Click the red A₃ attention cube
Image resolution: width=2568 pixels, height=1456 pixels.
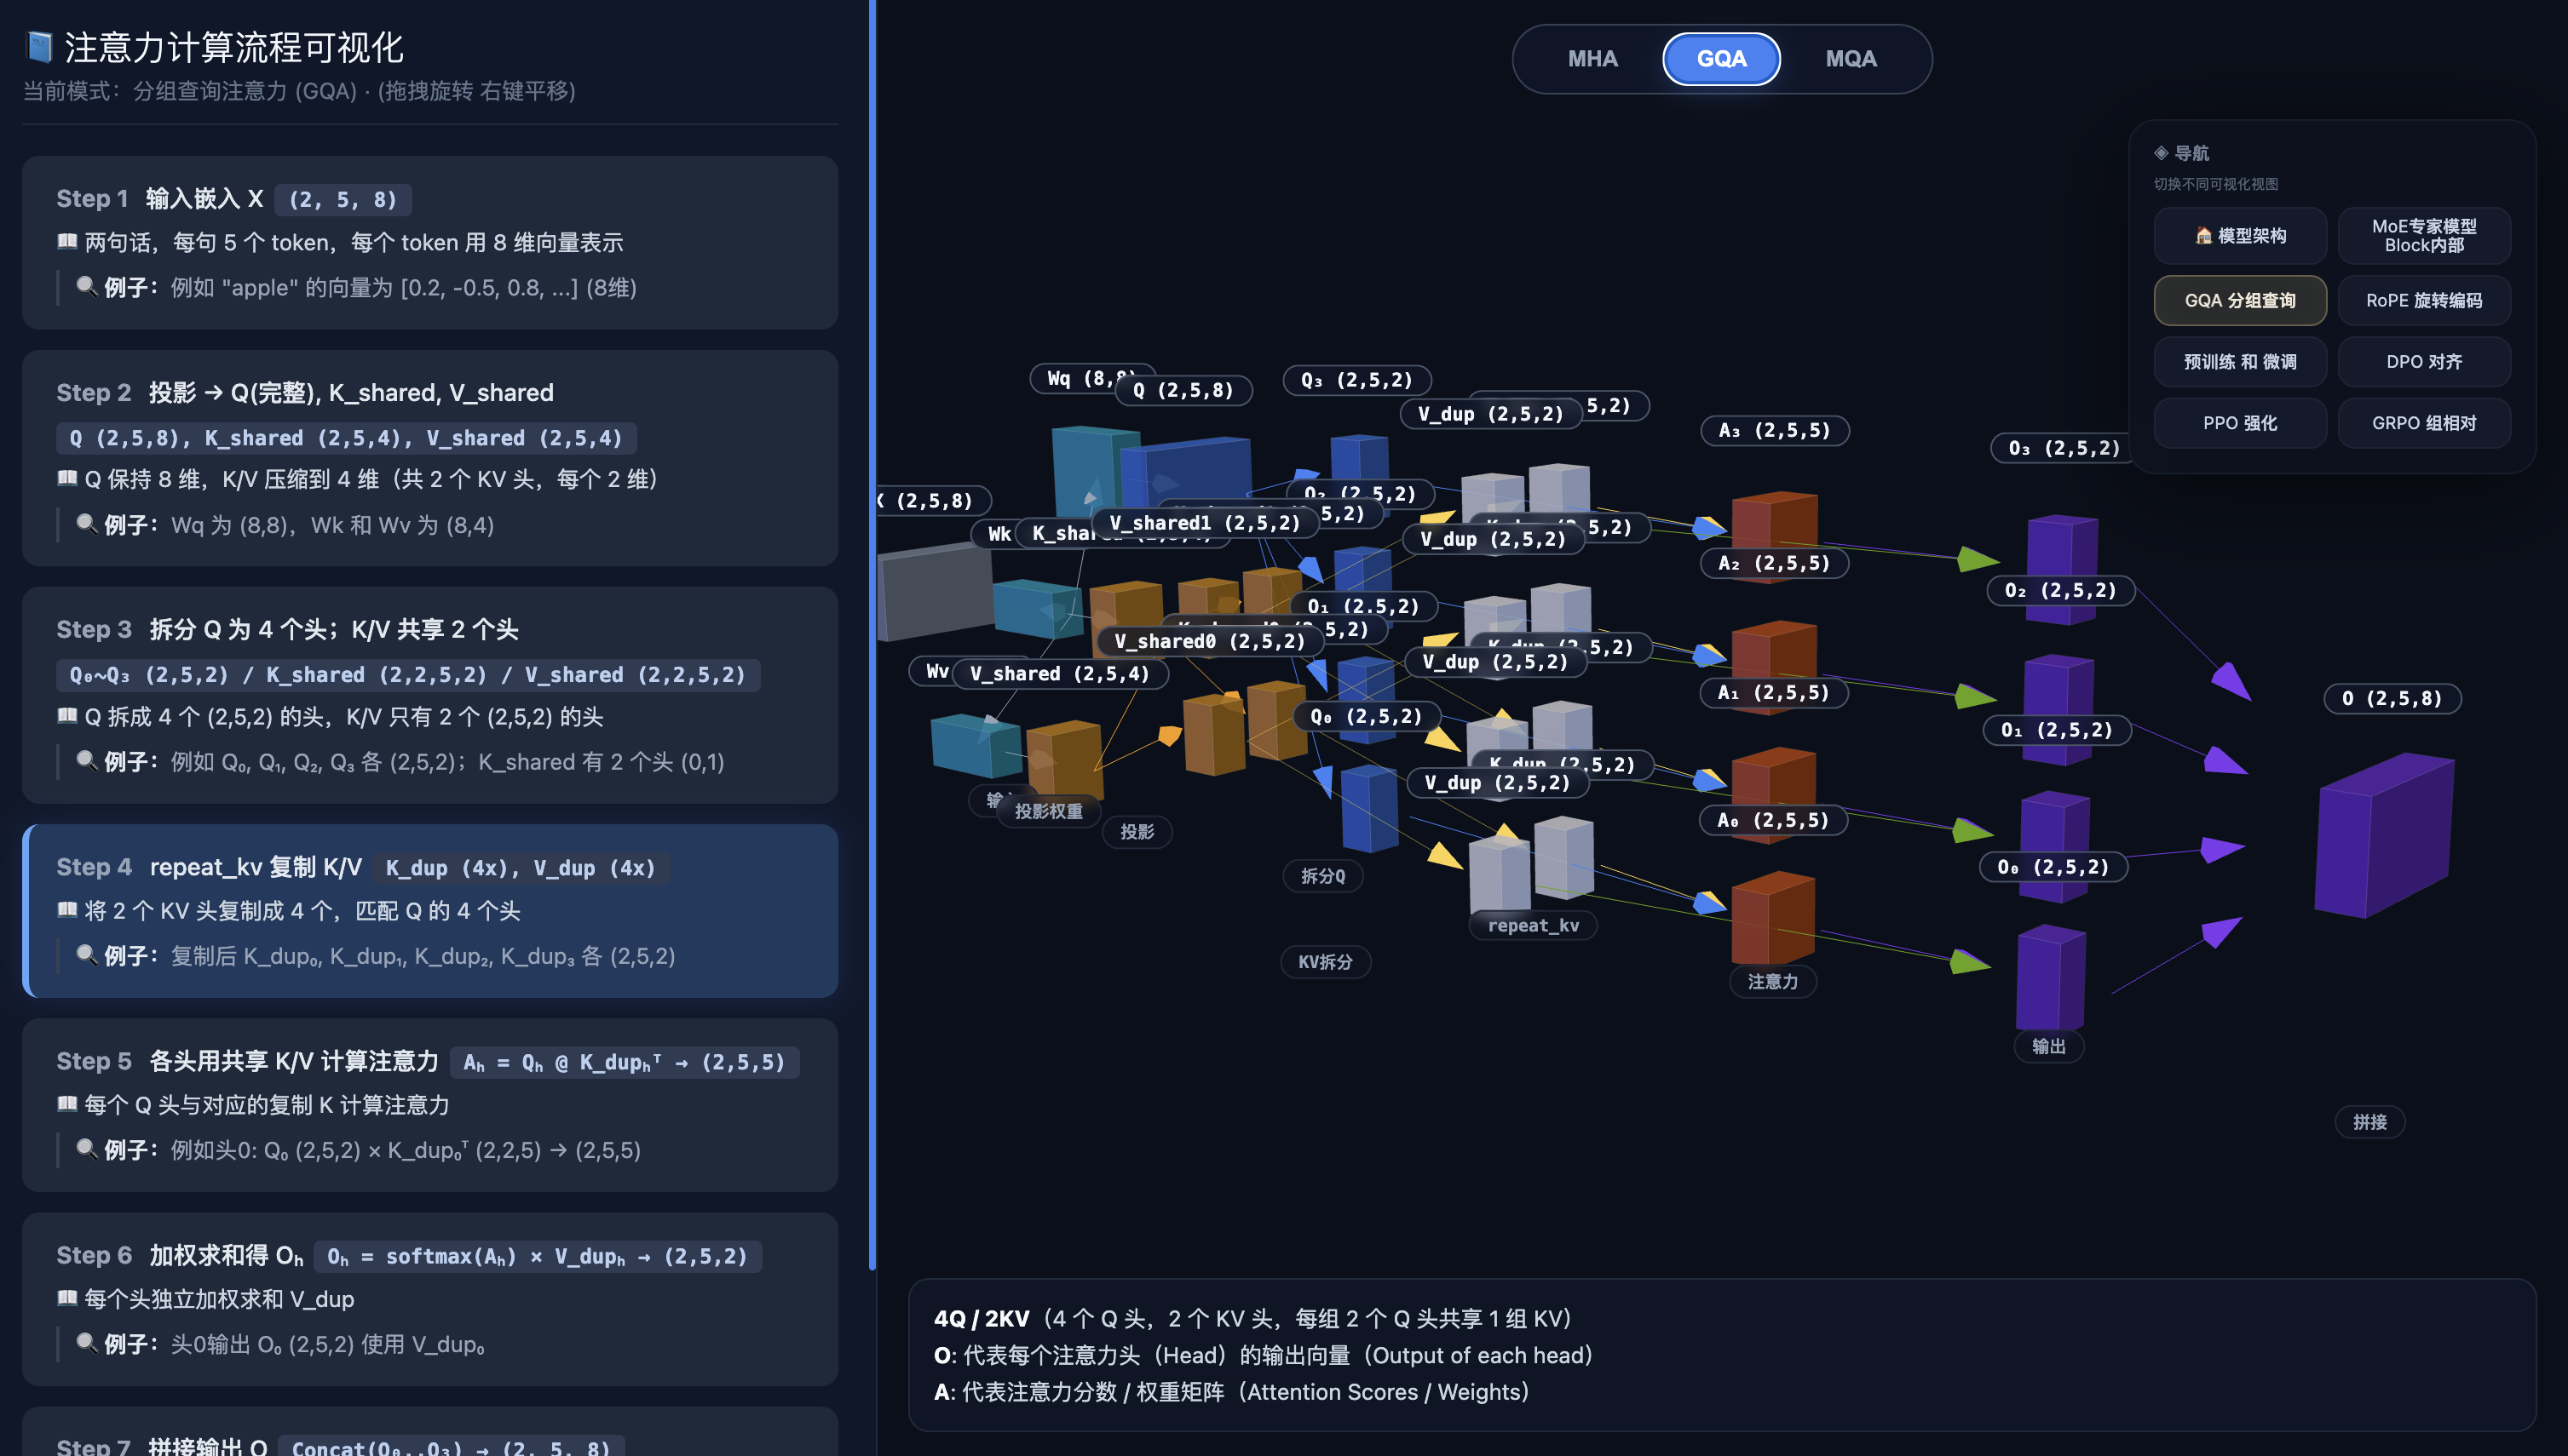pos(1775,522)
